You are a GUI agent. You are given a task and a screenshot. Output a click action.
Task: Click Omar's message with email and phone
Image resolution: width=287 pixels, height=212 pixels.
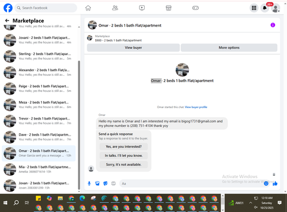coord(162,124)
